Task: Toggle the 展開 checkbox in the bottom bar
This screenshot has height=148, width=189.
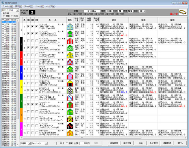Action: [x=67, y=143]
